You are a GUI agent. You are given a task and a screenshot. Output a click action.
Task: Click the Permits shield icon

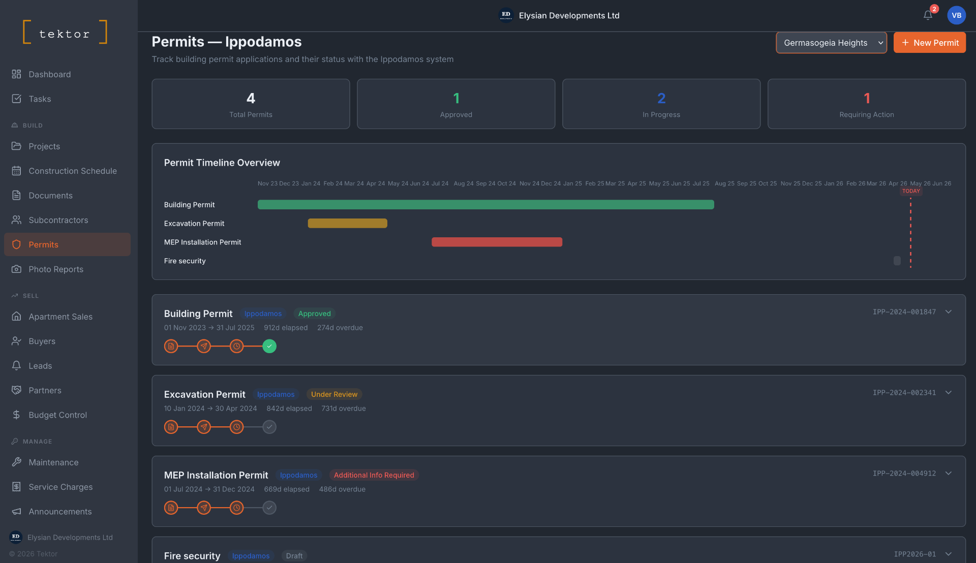click(16, 244)
